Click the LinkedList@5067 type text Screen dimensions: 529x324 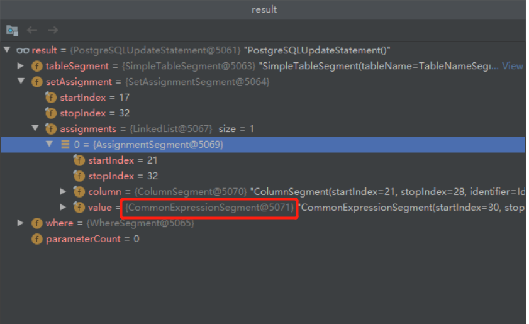[171, 128]
